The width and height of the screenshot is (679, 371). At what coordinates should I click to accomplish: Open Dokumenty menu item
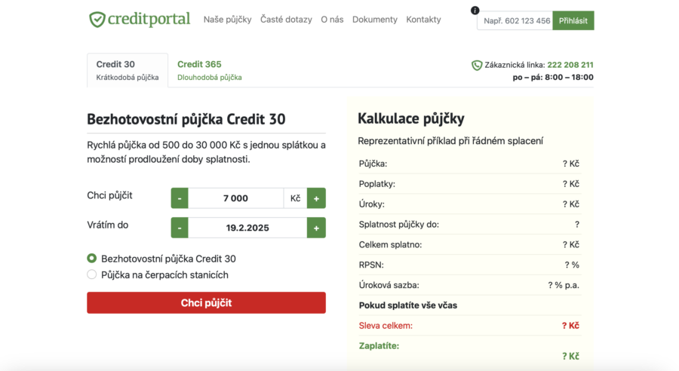pyautogui.click(x=374, y=20)
